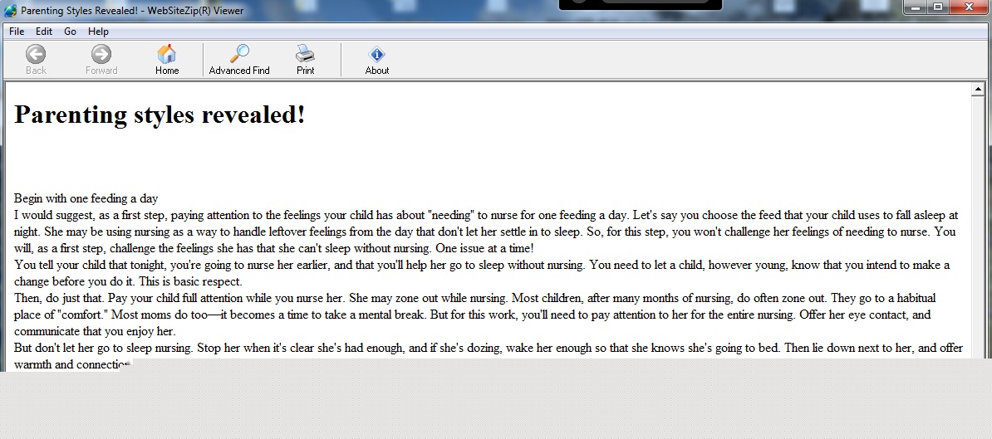Click text 'But don't let her go to sleep nursing.'
Screen dimensions: 992x439
(x=104, y=348)
